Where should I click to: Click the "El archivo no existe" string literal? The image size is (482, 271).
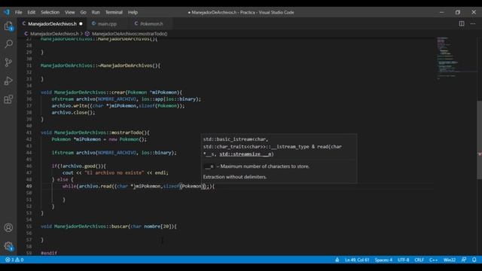click(x=114, y=173)
